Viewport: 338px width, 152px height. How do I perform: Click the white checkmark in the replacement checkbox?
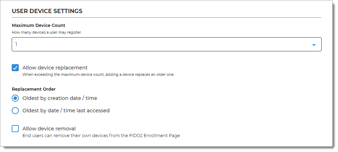coord(15,68)
